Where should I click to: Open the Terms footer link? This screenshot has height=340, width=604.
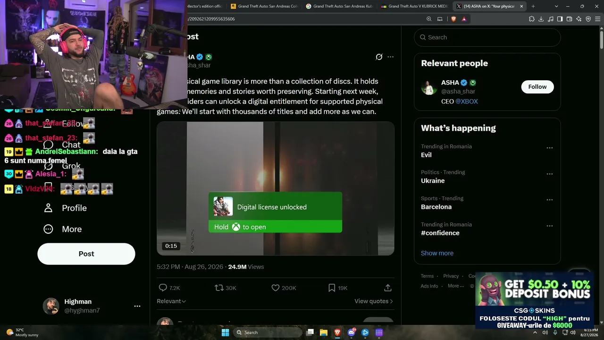[427, 276]
